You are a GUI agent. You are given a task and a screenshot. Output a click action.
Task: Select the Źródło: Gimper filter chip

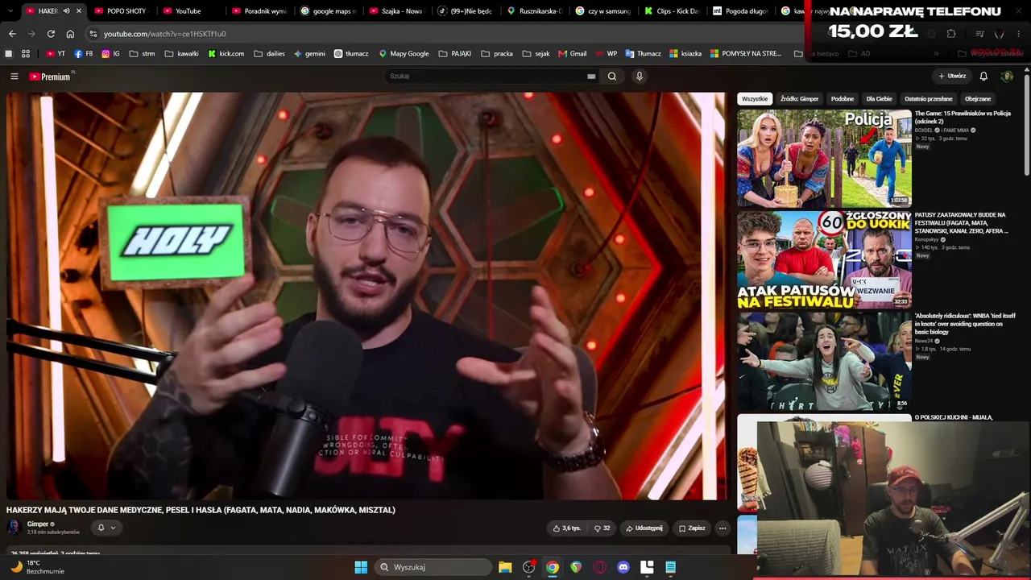799,99
